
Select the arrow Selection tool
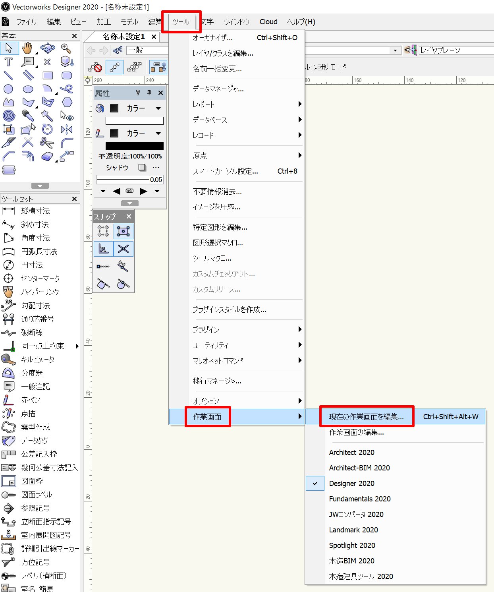click(8, 48)
